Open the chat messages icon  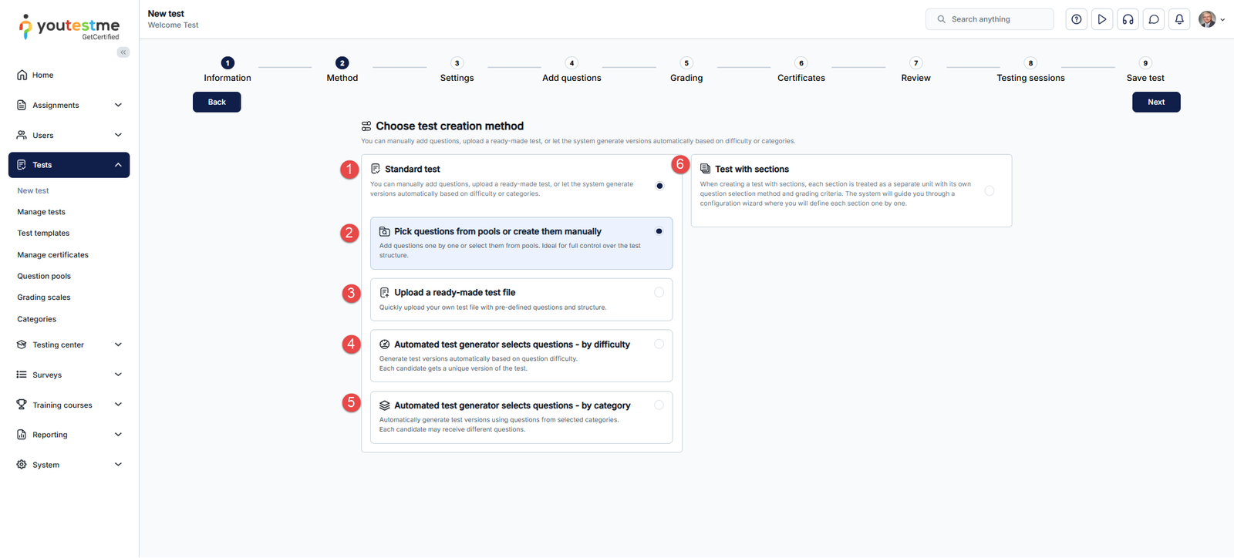coord(1154,19)
